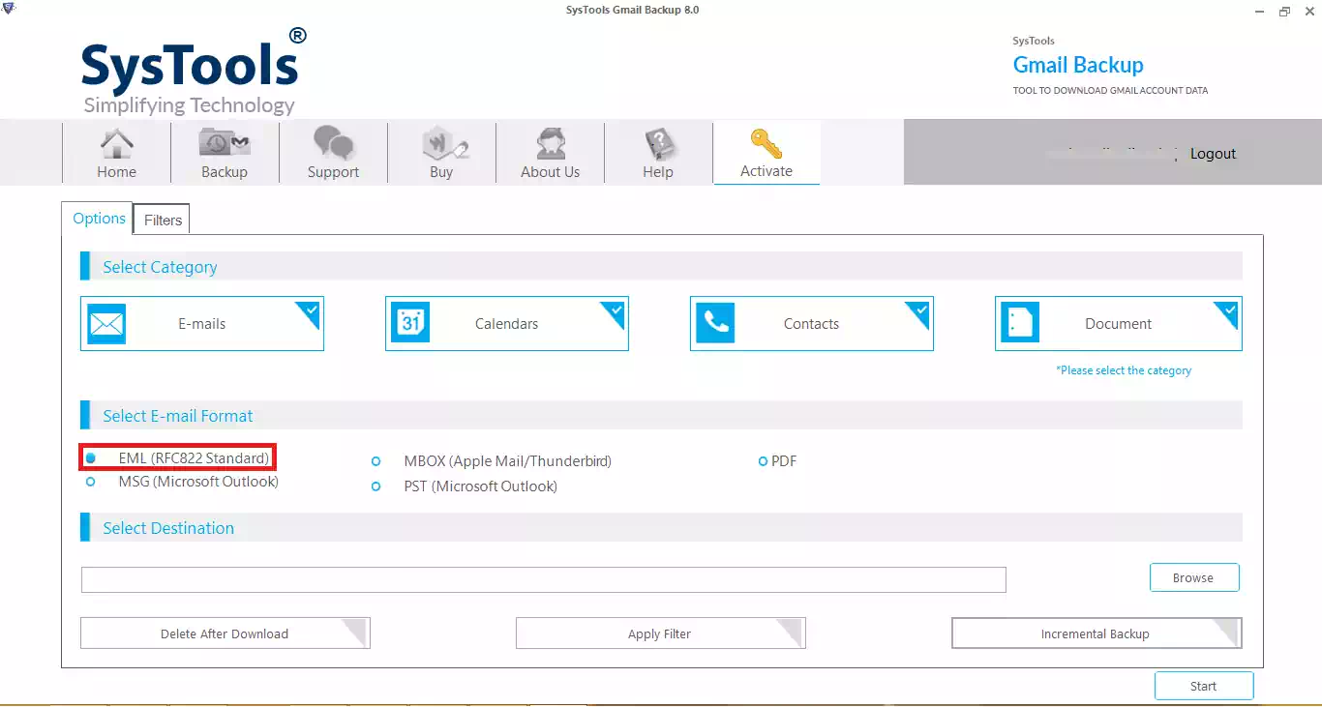This screenshot has height=707, width=1322.
Task: Click 'TOOL TO DOWNLOAD GMAIL ACCOUNT DATA' text
Action: coord(1110,91)
